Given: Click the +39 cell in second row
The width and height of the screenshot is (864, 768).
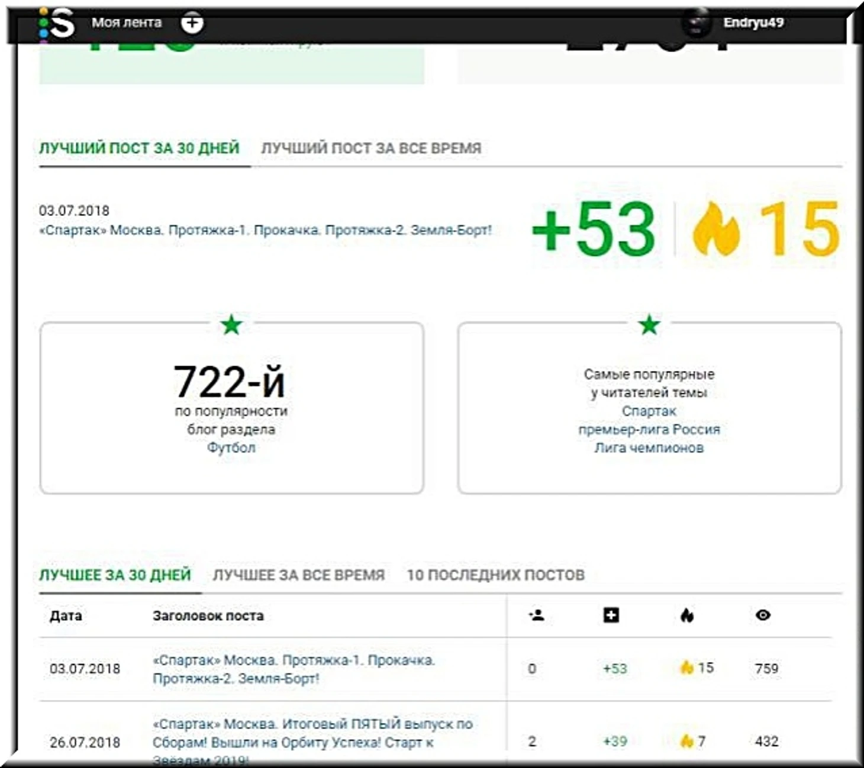Looking at the screenshot, I should (615, 741).
